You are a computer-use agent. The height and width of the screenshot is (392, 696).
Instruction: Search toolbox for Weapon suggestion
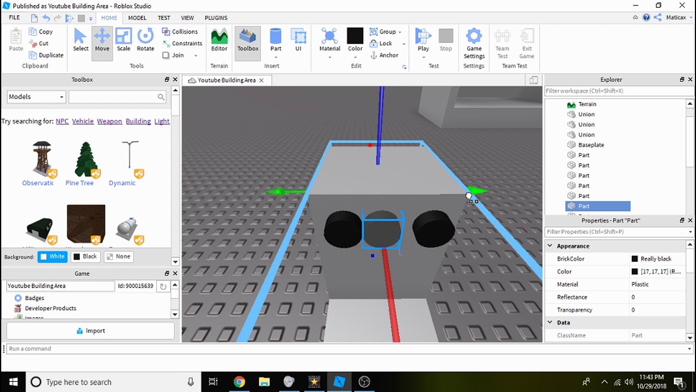pos(109,121)
